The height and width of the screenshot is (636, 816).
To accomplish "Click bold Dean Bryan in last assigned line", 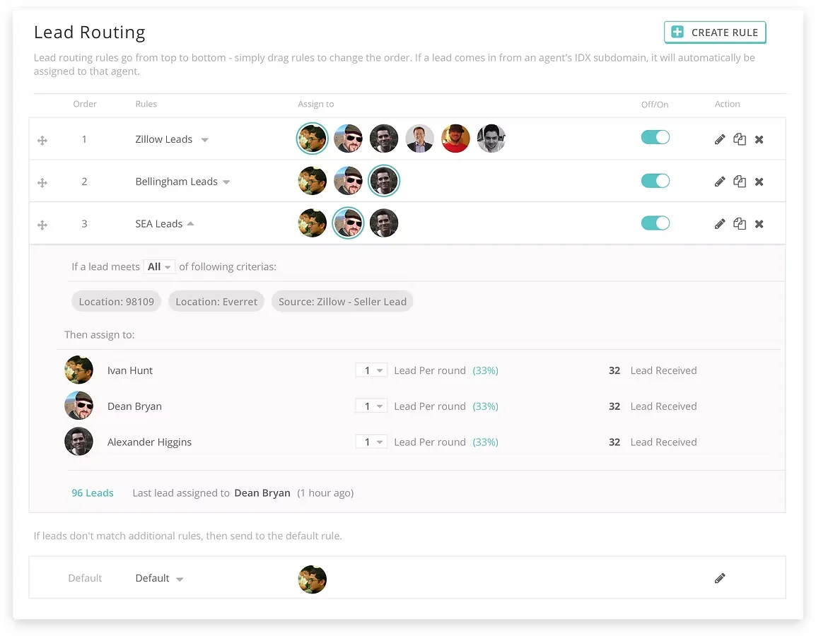I will (262, 493).
